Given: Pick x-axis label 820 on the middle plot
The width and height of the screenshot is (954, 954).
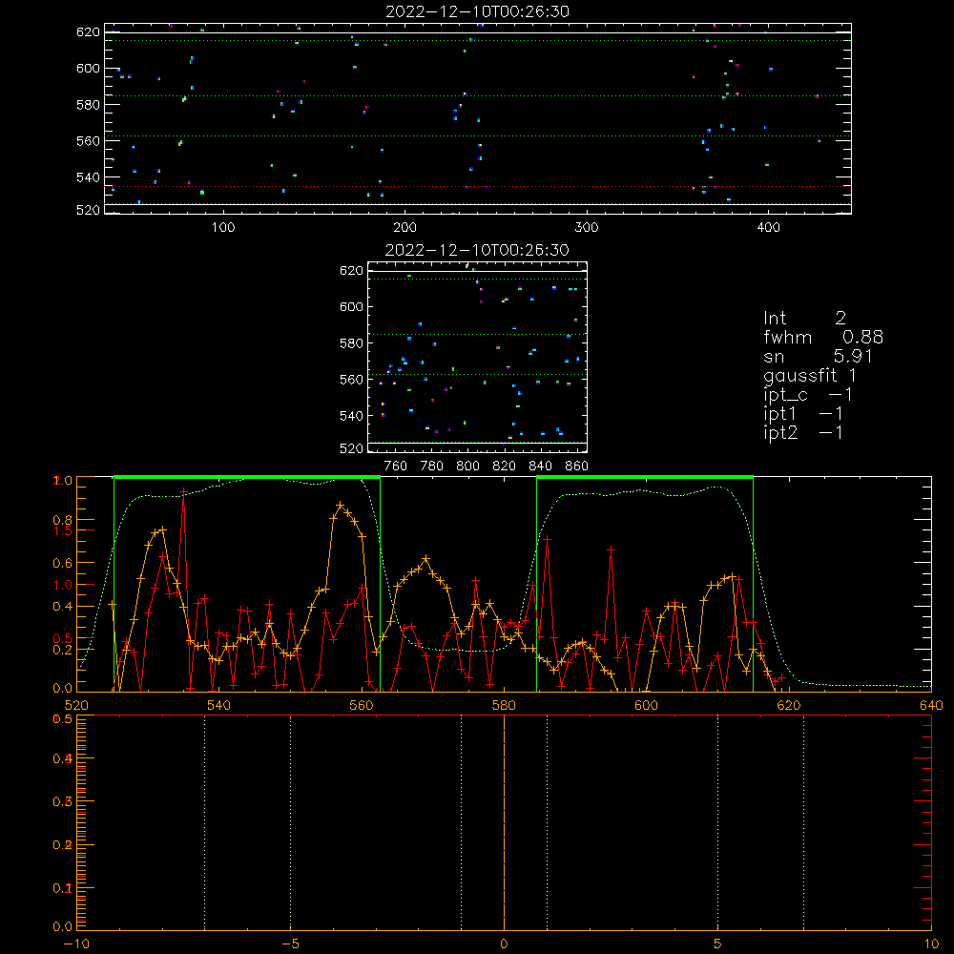Looking at the screenshot, I should click(505, 467).
